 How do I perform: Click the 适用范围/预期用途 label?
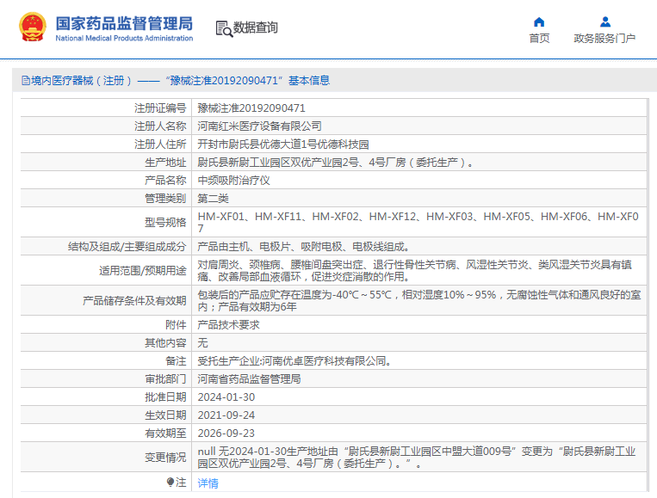click(x=142, y=271)
